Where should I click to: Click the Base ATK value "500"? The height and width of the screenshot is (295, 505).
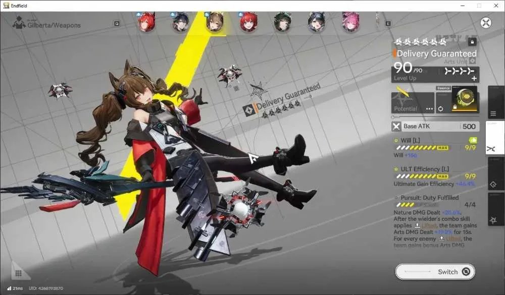pyautogui.click(x=469, y=127)
